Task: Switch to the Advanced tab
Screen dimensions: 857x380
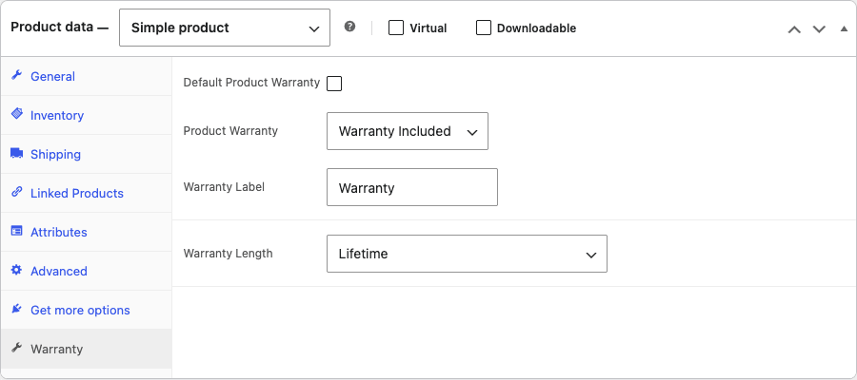Action: pos(87,271)
